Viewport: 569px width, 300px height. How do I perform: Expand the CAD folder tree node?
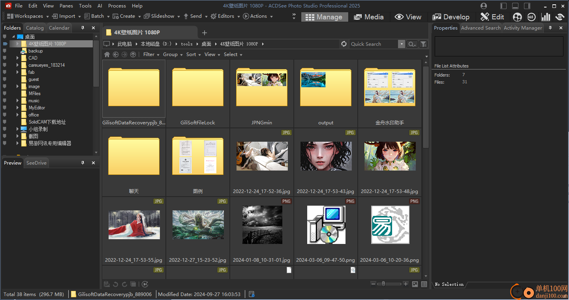coord(17,58)
